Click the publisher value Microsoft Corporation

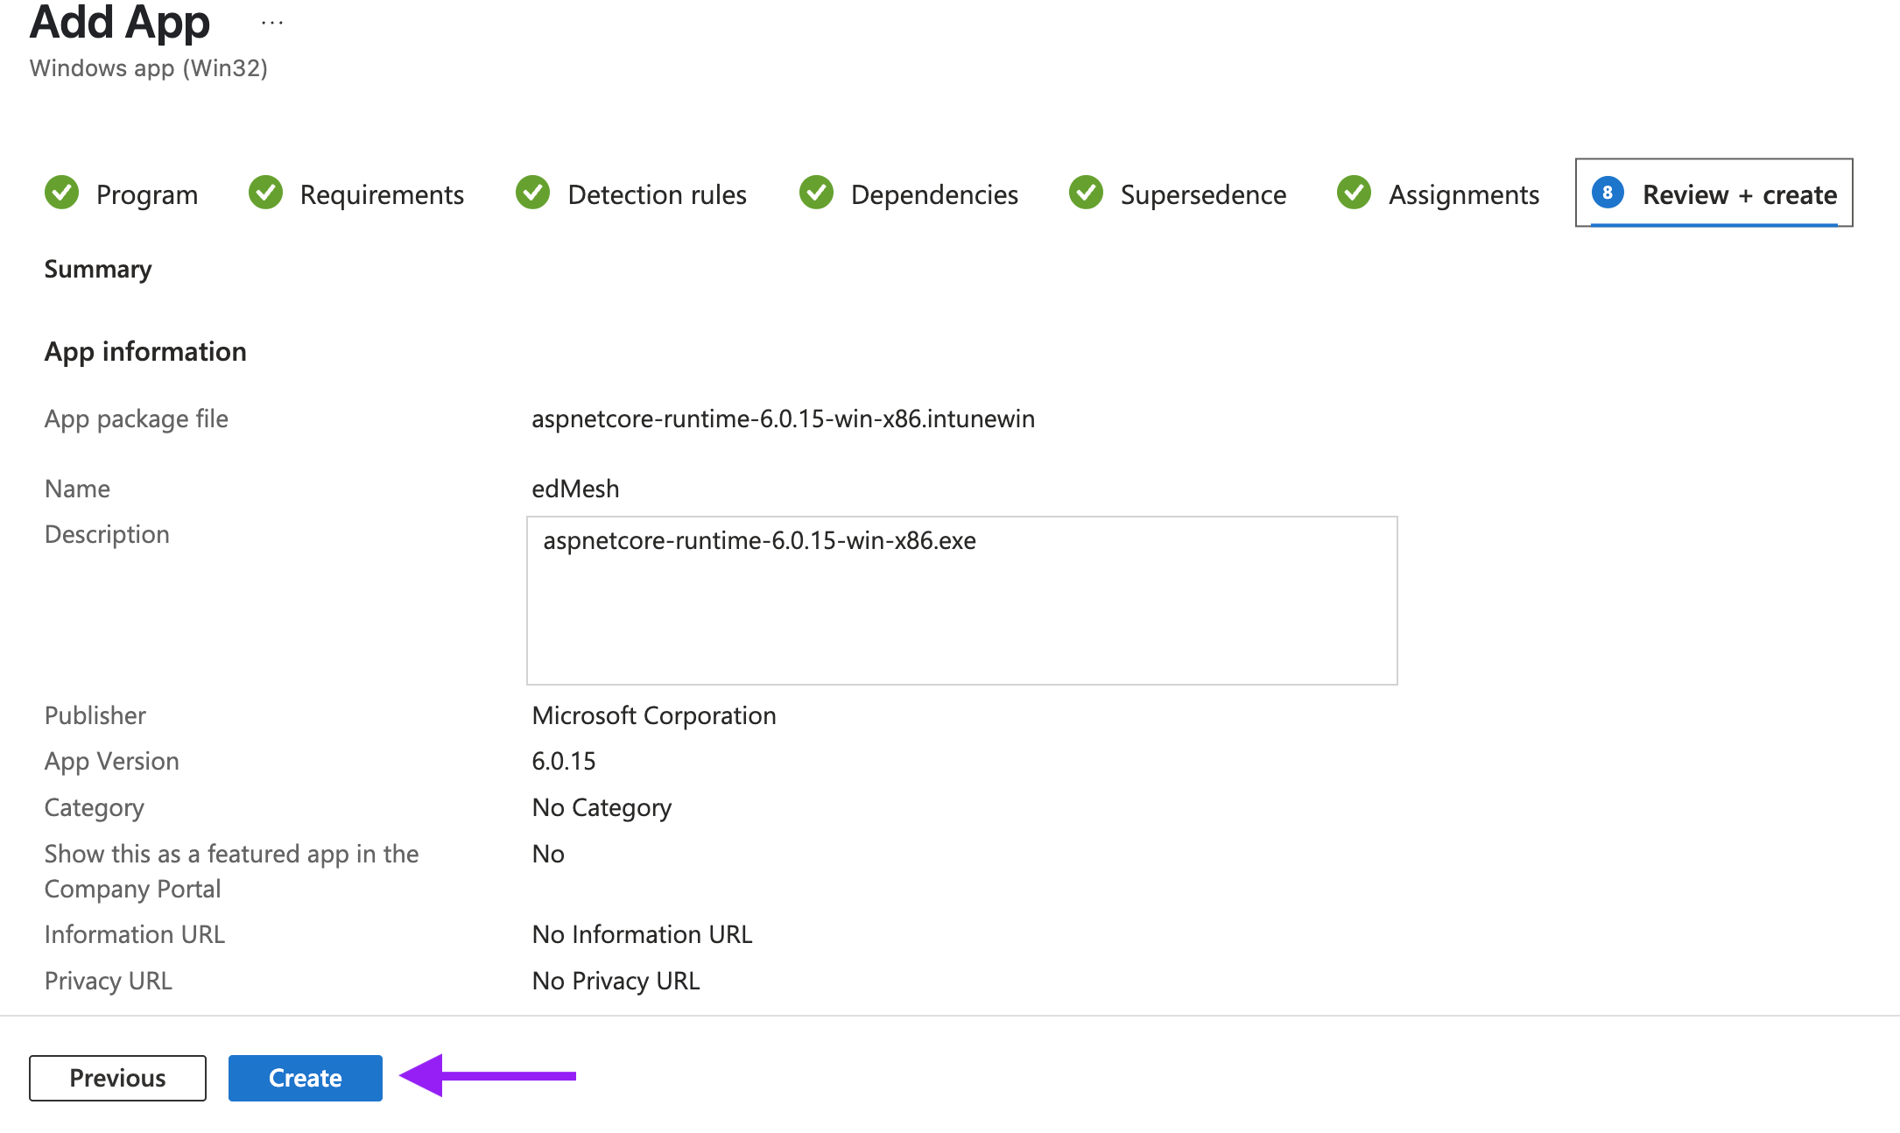pyautogui.click(x=654, y=715)
